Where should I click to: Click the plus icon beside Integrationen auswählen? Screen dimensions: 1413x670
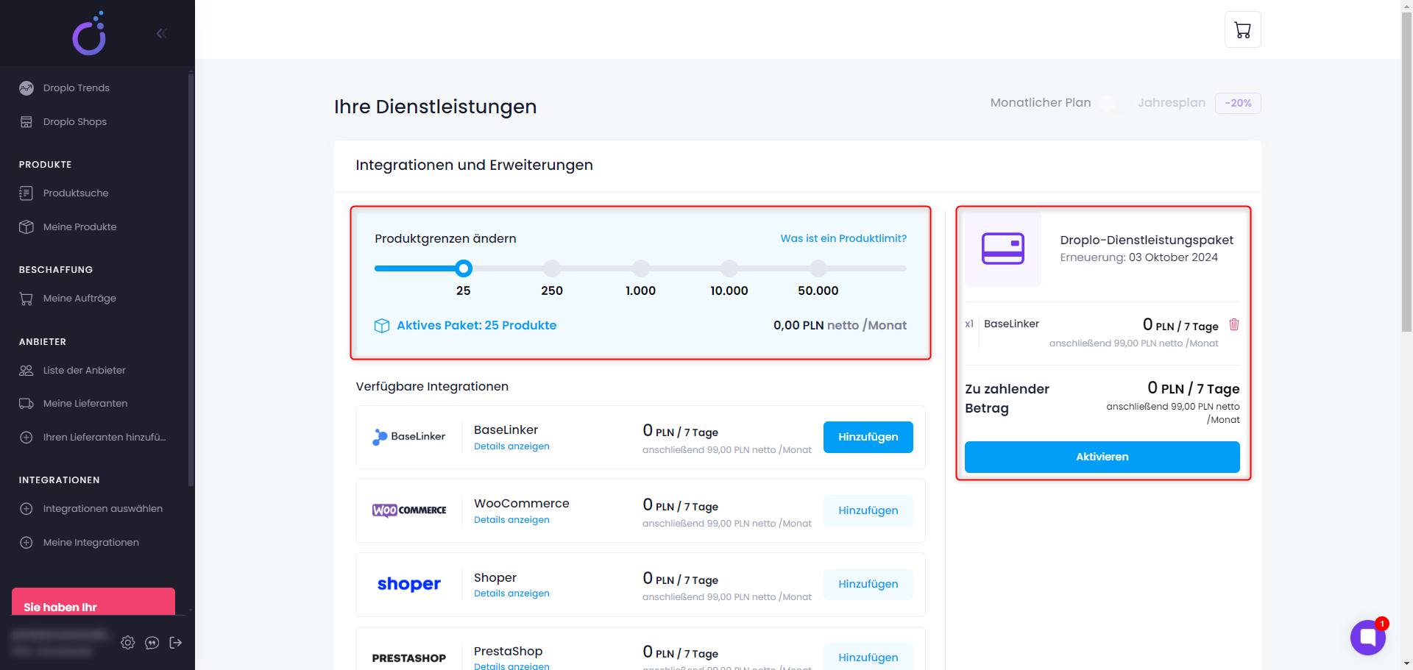pos(26,508)
